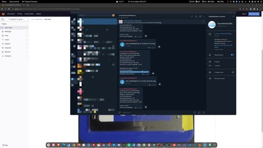Viewport: 263px width, 148px height.
Task: Open the Help link in the GitLab sidebar
Action: coord(5,145)
